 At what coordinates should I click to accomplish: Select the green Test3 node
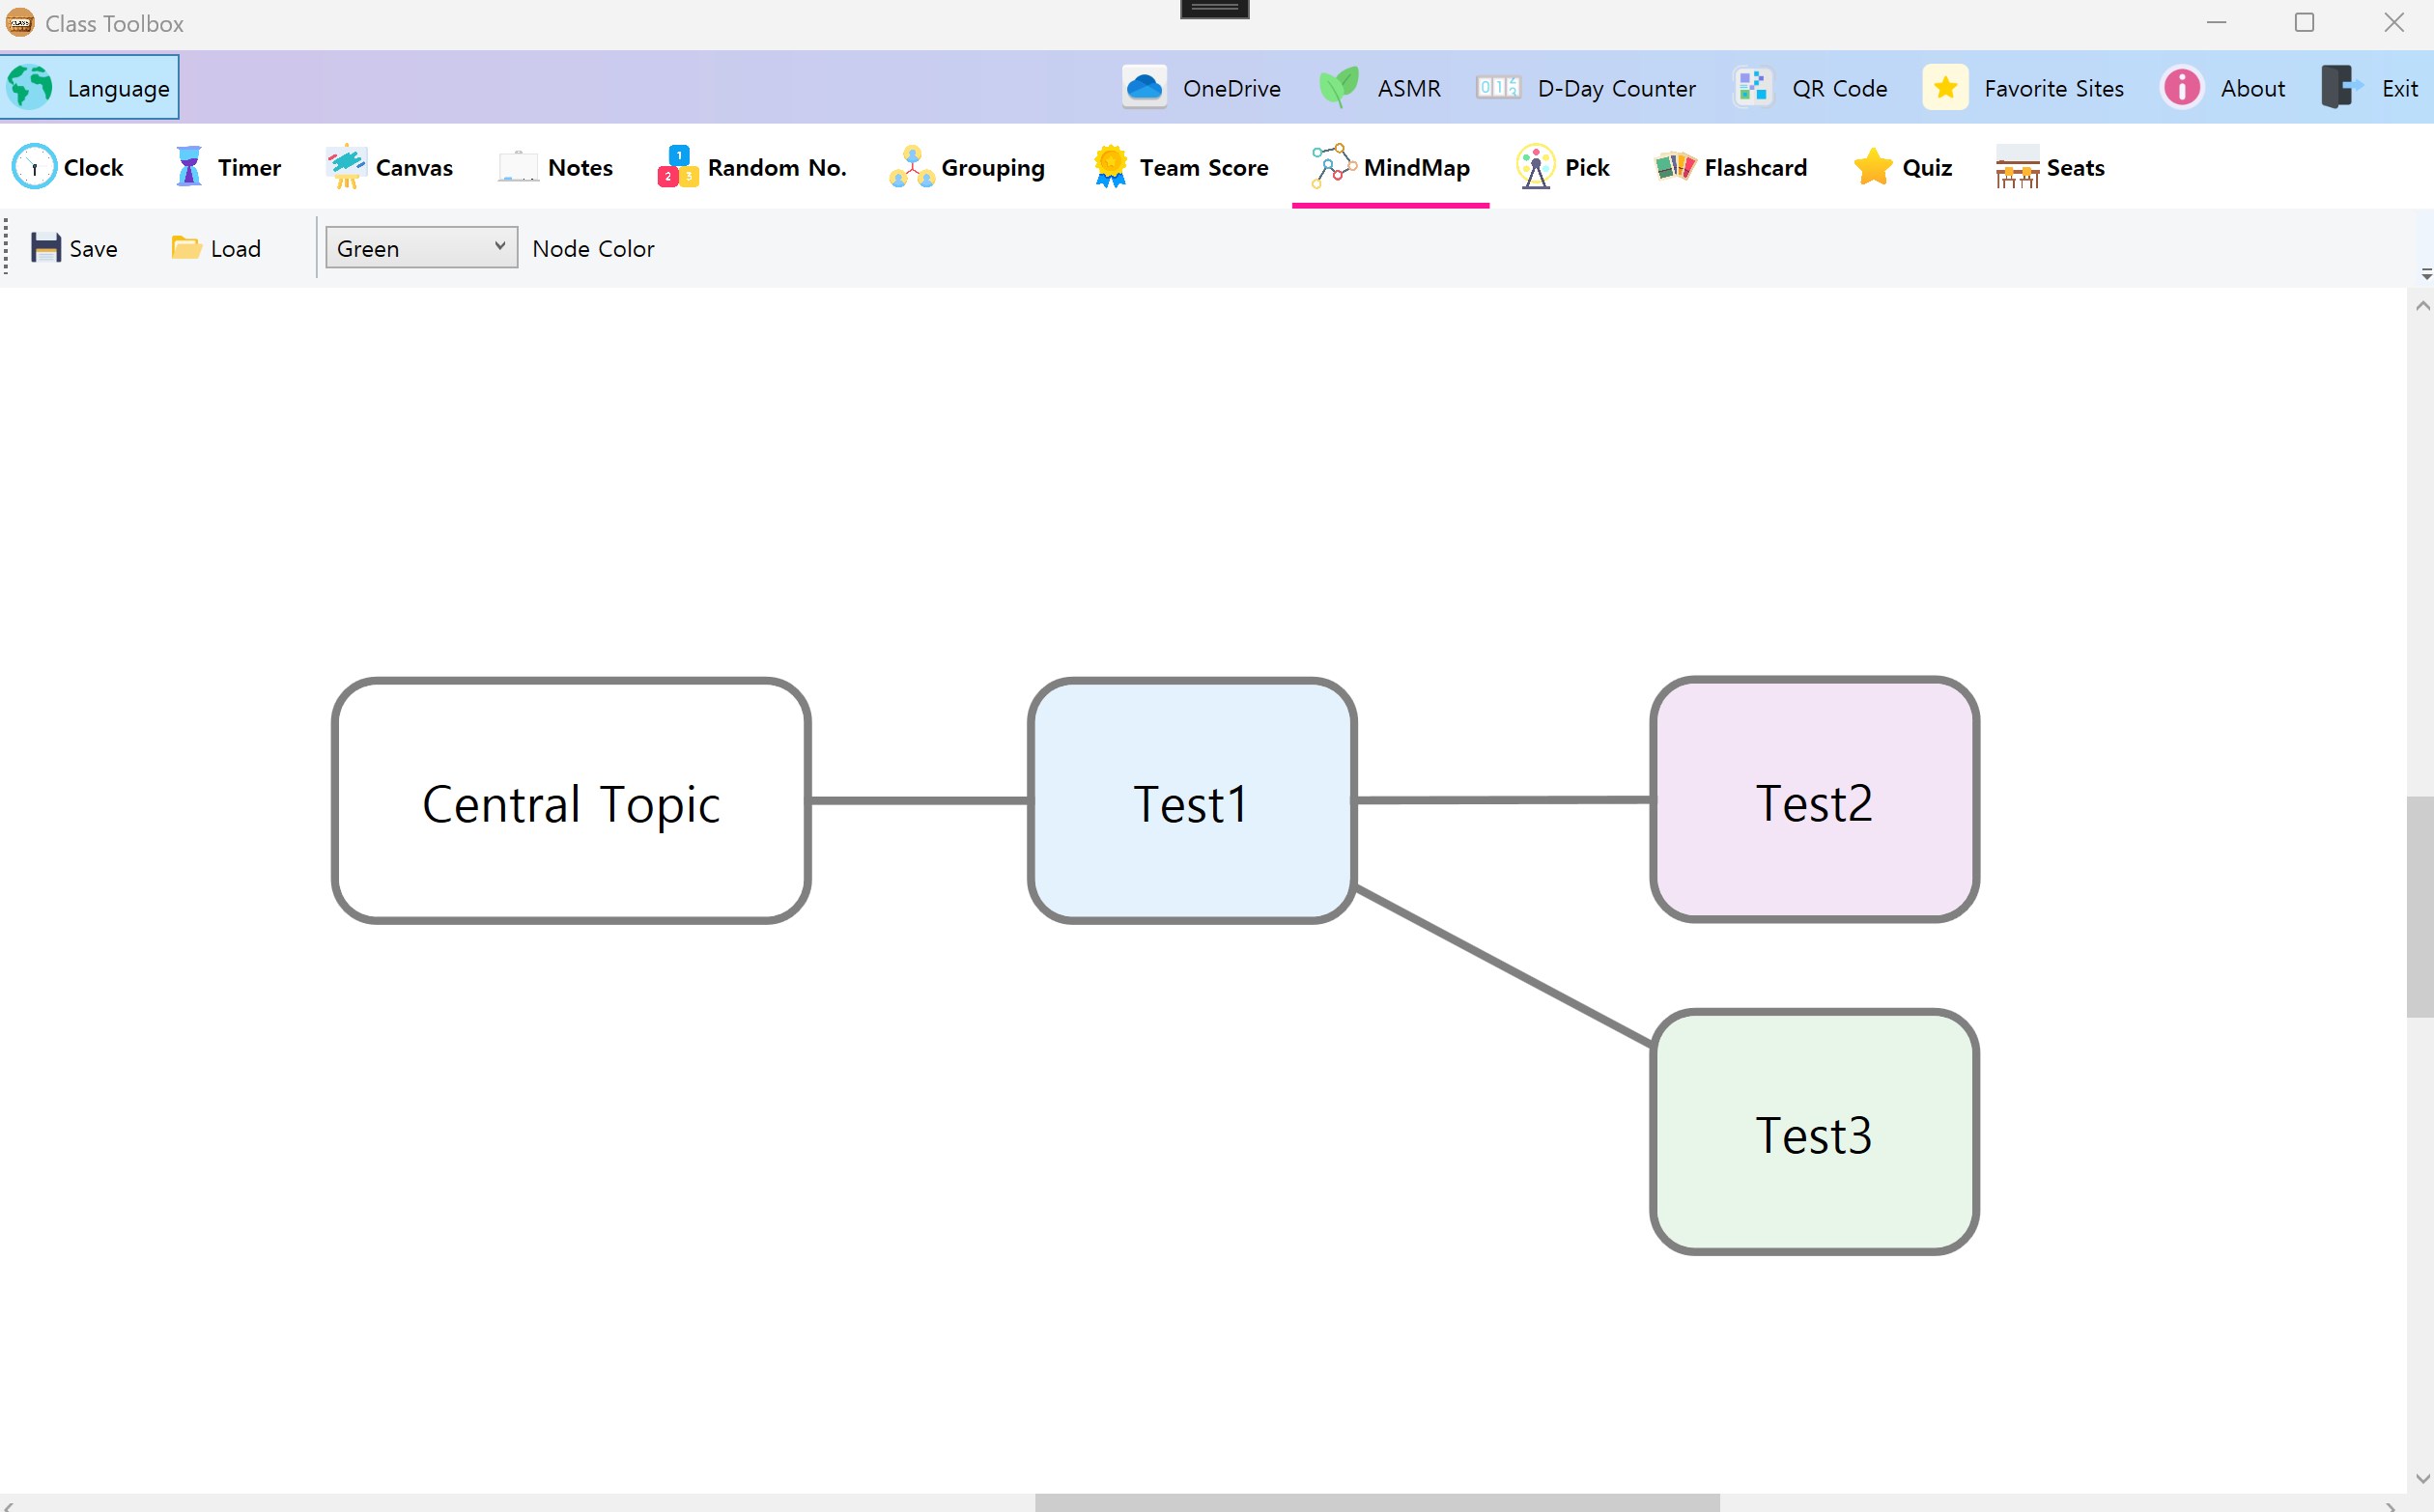1813,1132
